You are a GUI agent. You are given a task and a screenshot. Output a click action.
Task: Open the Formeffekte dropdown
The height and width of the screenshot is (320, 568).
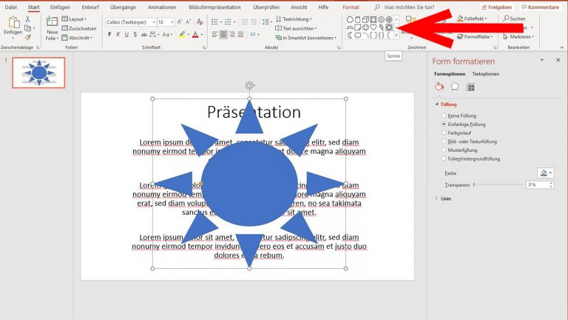pos(475,36)
